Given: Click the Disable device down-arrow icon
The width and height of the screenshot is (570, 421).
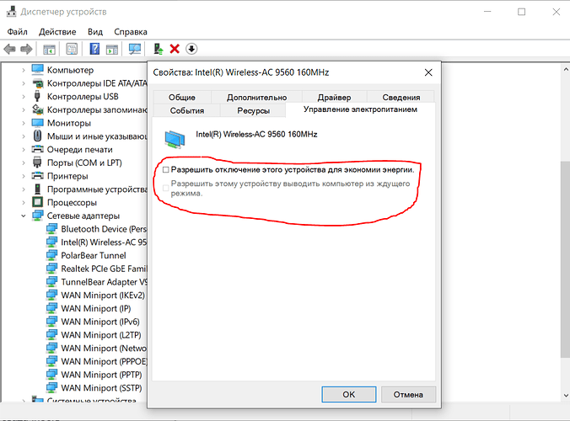Looking at the screenshot, I should pos(191,49).
